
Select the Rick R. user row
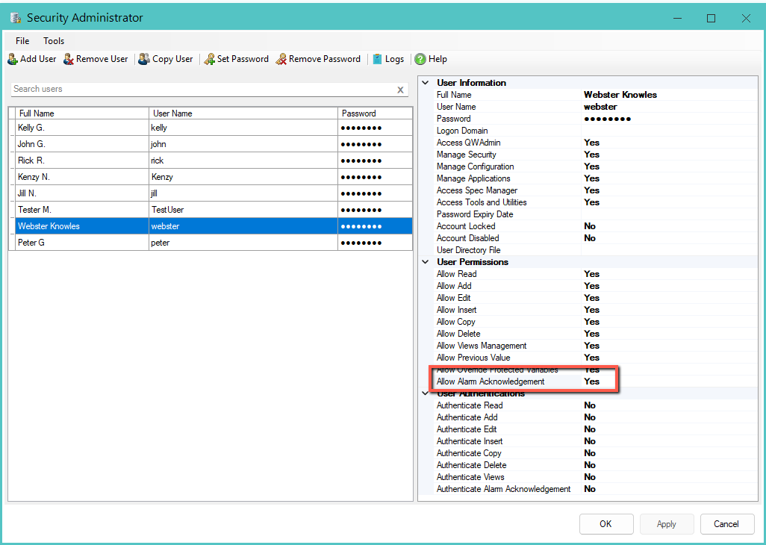pyautogui.click(x=211, y=161)
